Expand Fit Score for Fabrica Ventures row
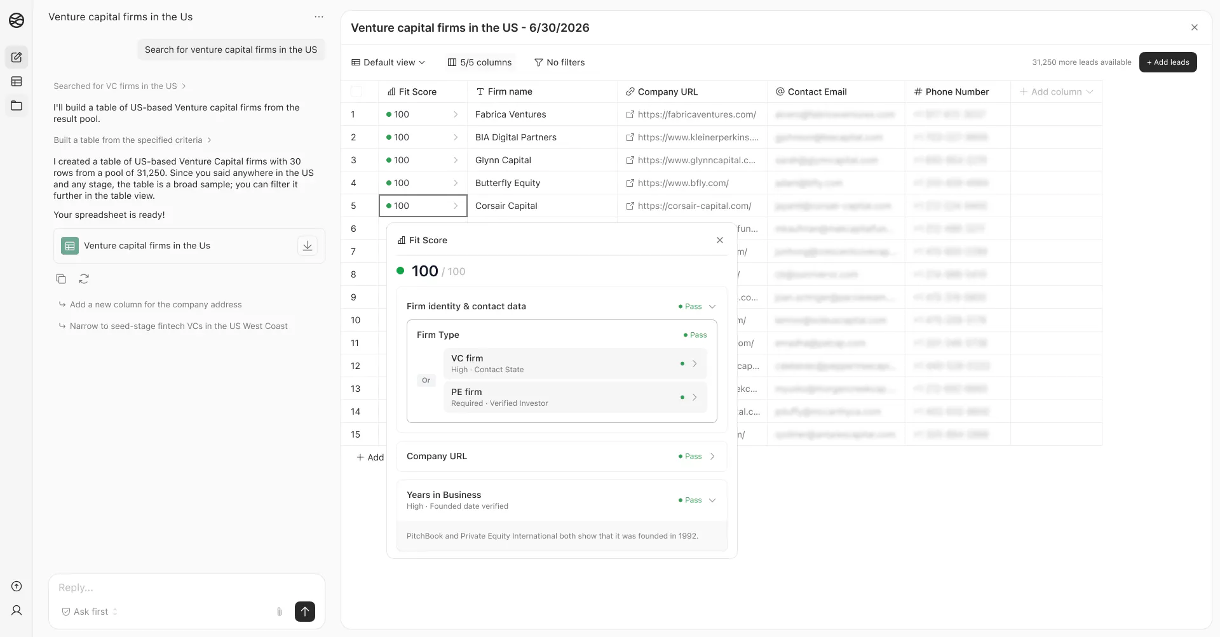Image resolution: width=1220 pixels, height=637 pixels. (x=456, y=114)
